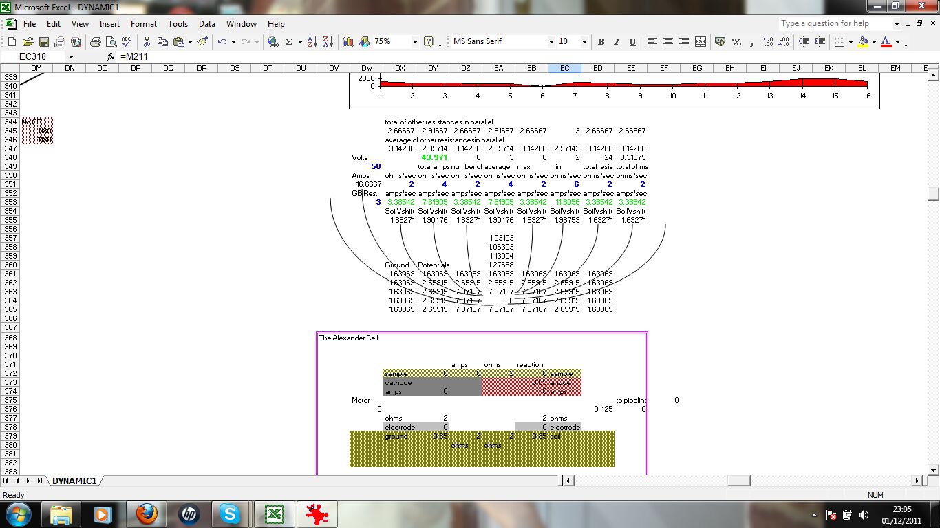Open the Data menu
The height and width of the screenshot is (528, 940).
[206, 24]
